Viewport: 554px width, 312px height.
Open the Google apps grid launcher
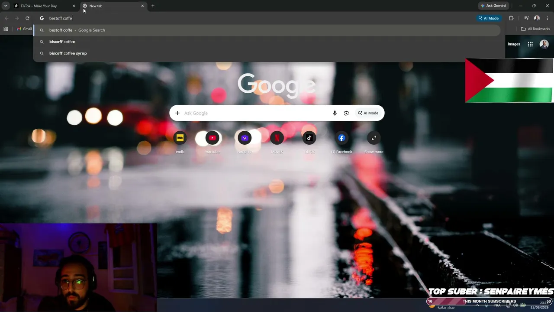pos(530,44)
